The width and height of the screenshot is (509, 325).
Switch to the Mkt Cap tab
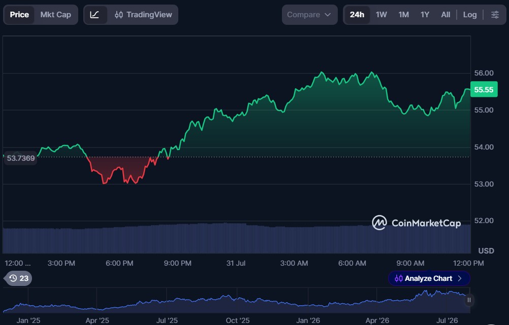[x=55, y=15]
